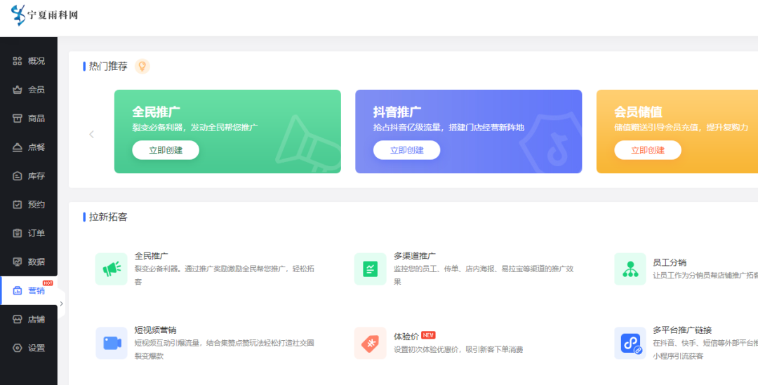
Task: Click 立即创建 on the 全民推广 banner
Action: point(166,150)
